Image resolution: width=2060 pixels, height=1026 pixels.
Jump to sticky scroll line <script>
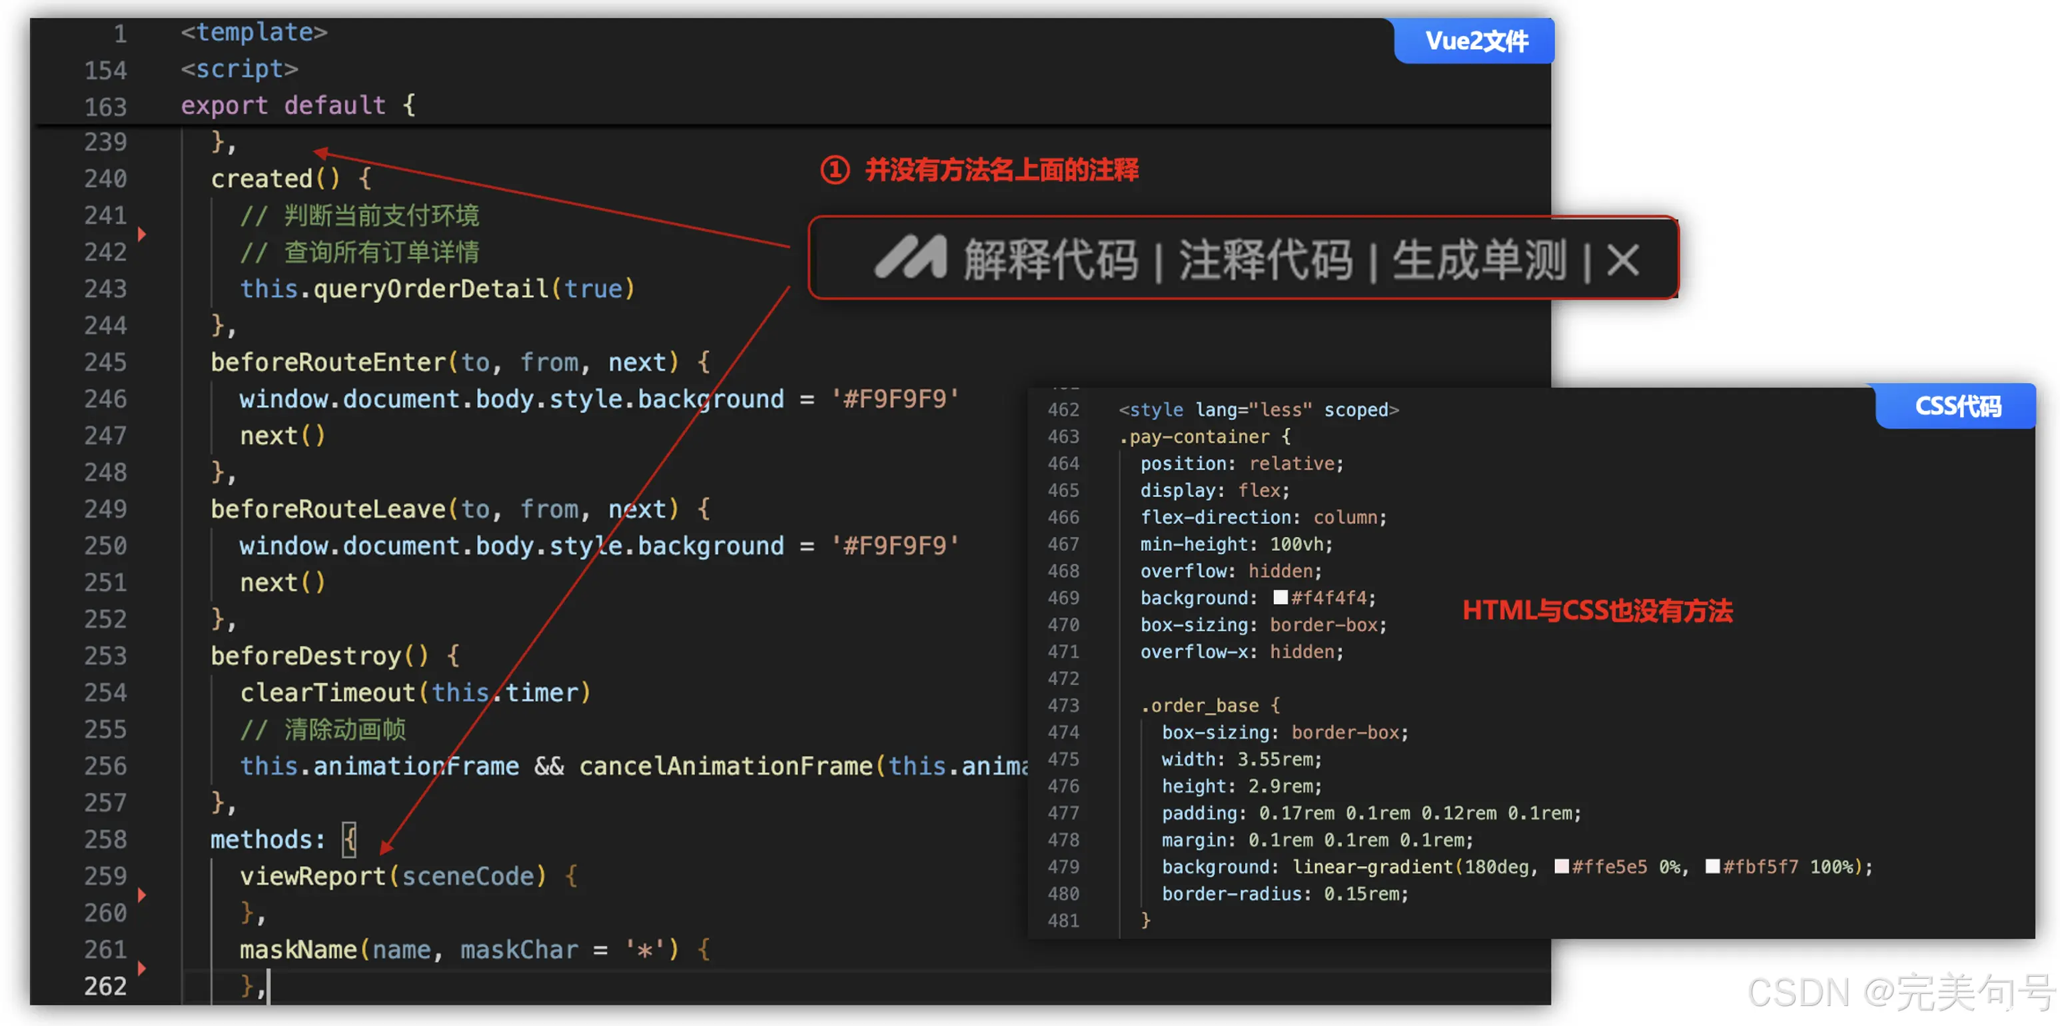(x=239, y=69)
